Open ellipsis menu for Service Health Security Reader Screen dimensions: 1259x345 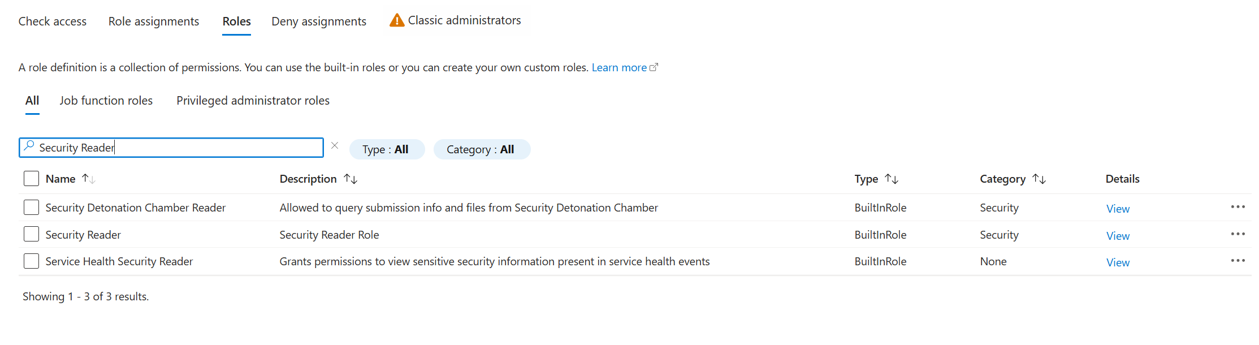point(1238,260)
